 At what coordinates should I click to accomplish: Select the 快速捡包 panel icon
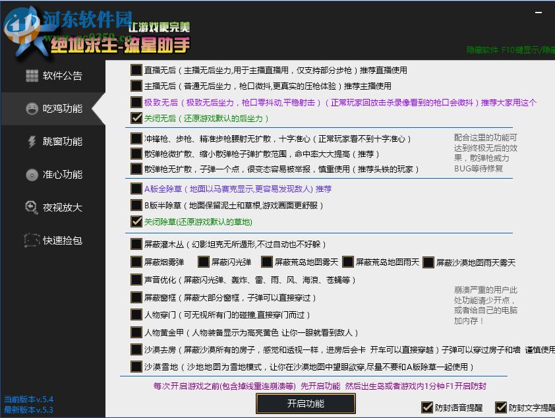coord(31,240)
